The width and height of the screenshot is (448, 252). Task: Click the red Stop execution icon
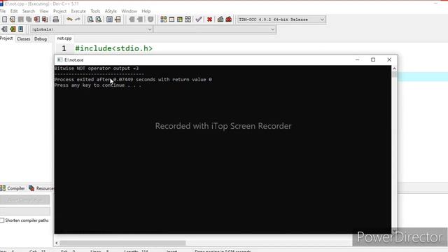pyautogui.click(x=209, y=20)
